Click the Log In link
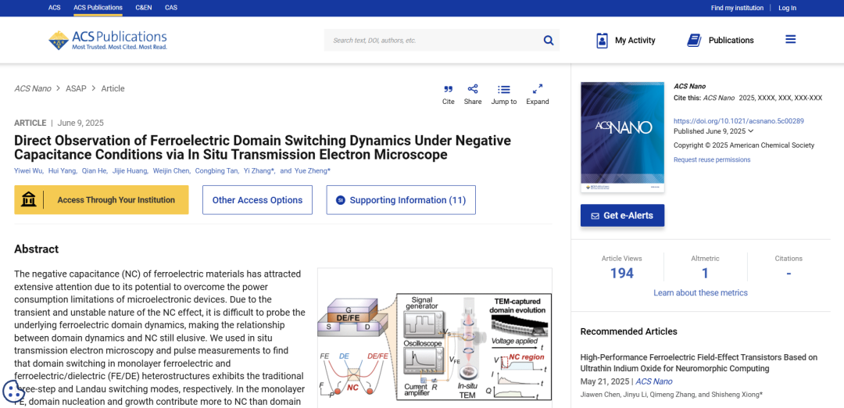 coord(787,8)
